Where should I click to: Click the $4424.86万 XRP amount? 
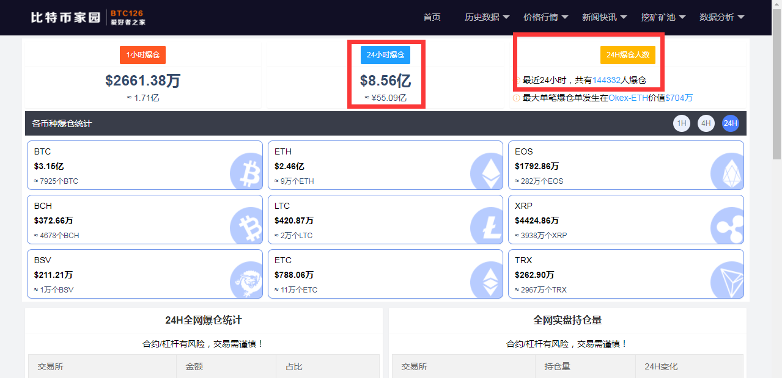537,220
